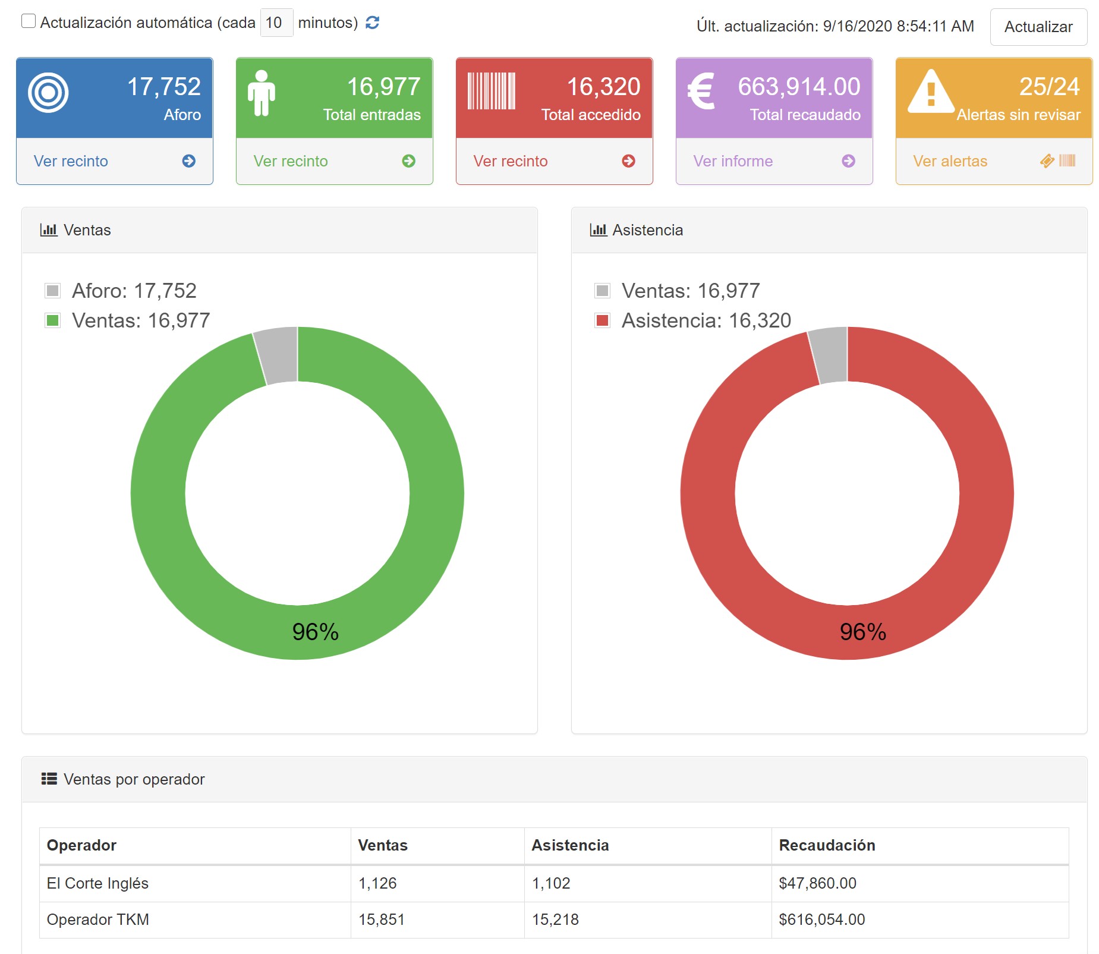Screen dimensions: 1099x954
Task: Click the 16,977 Total entradas value
Action: [384, 87]
